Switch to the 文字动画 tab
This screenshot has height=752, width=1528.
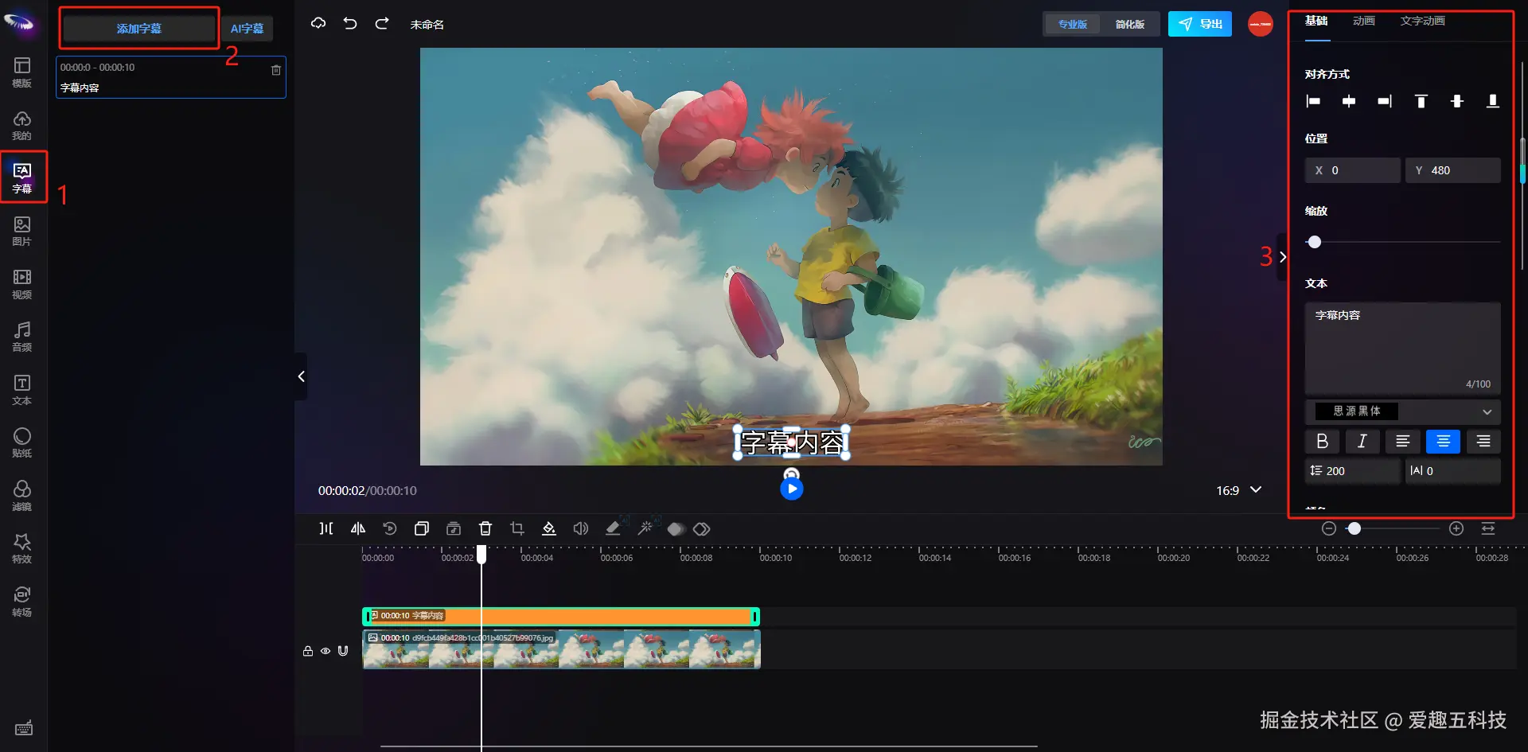coord(1423,21)
